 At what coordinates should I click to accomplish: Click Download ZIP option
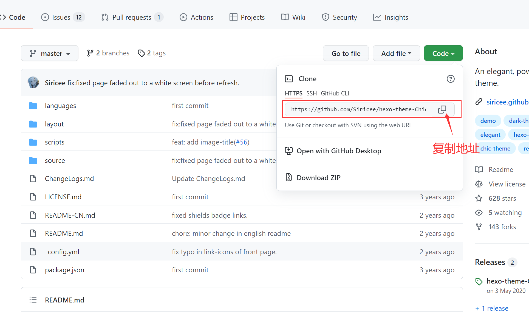click(318, 177)
